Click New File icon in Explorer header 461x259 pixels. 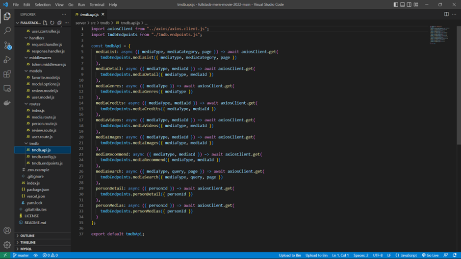click(45, 23)
